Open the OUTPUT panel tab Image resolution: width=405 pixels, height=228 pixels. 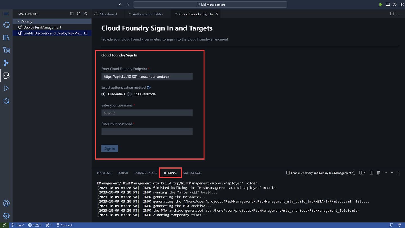point(123,173)
